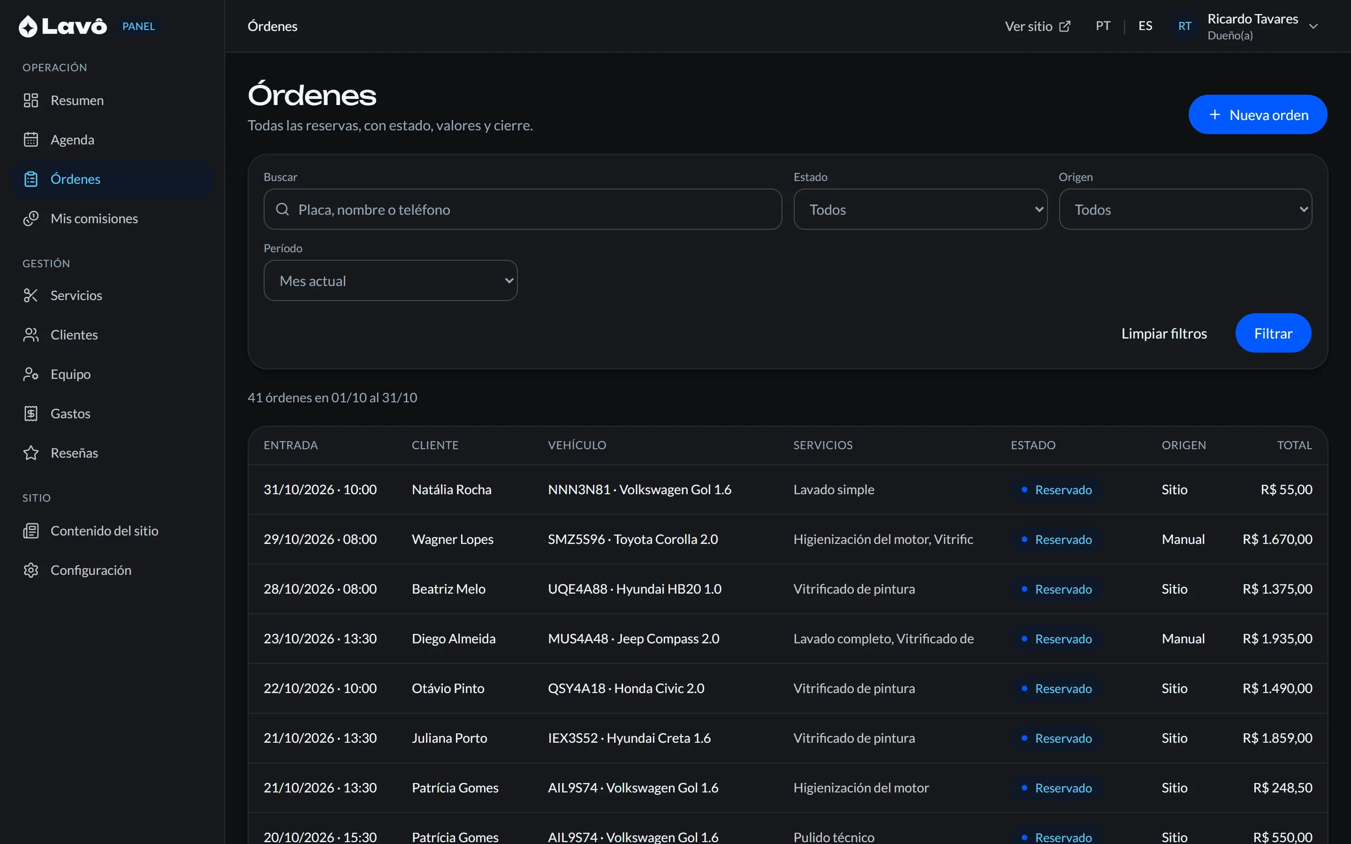Open Agenda via the calendar icon

click(30, 140)
